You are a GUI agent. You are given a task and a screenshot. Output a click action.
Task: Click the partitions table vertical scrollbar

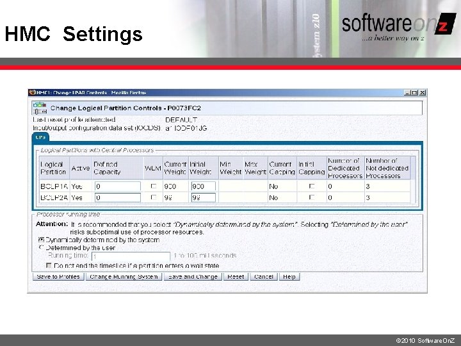pos(414,179)
